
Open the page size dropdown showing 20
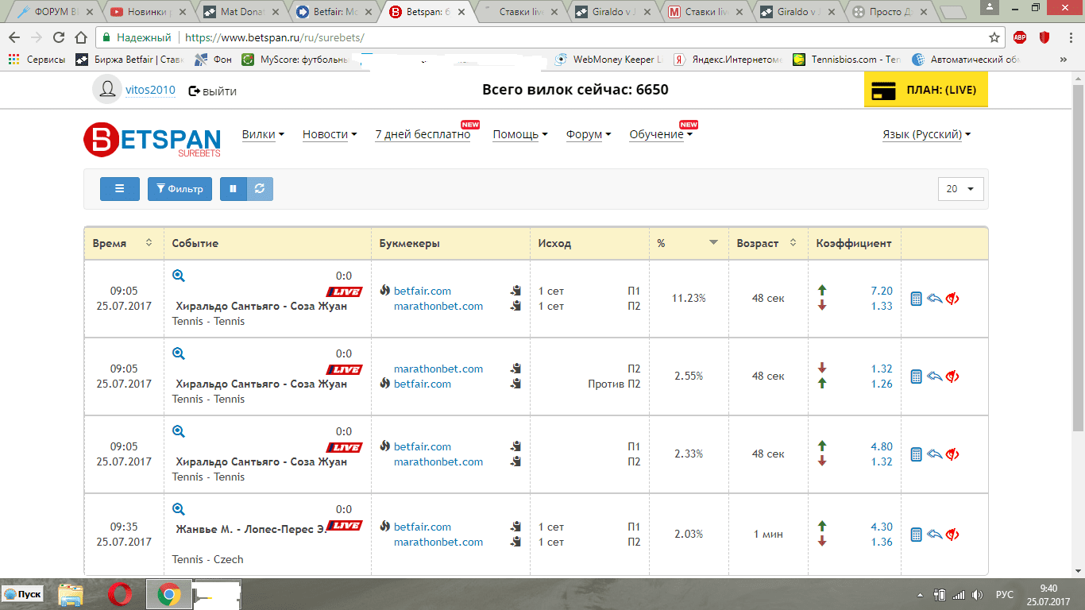960,189
